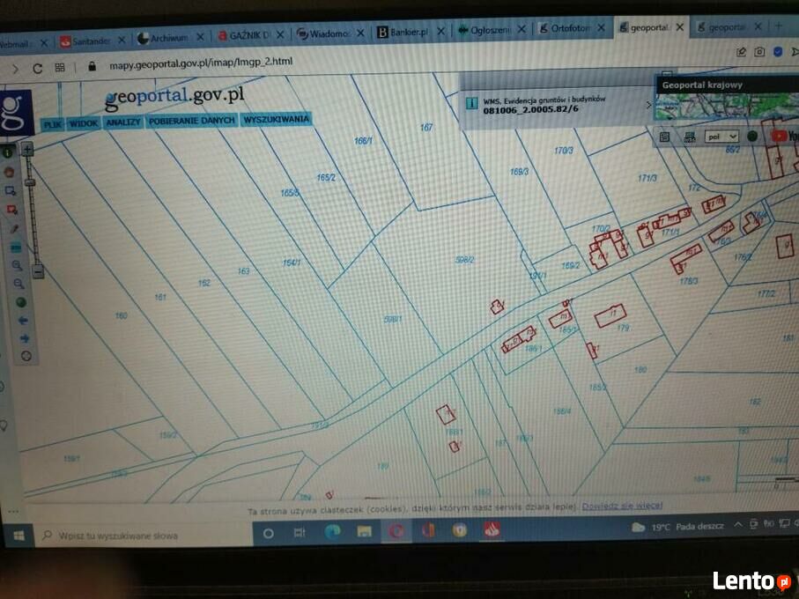Click parcel label 166/1 on the map
The image size is (799, 599).
(363, 141)
